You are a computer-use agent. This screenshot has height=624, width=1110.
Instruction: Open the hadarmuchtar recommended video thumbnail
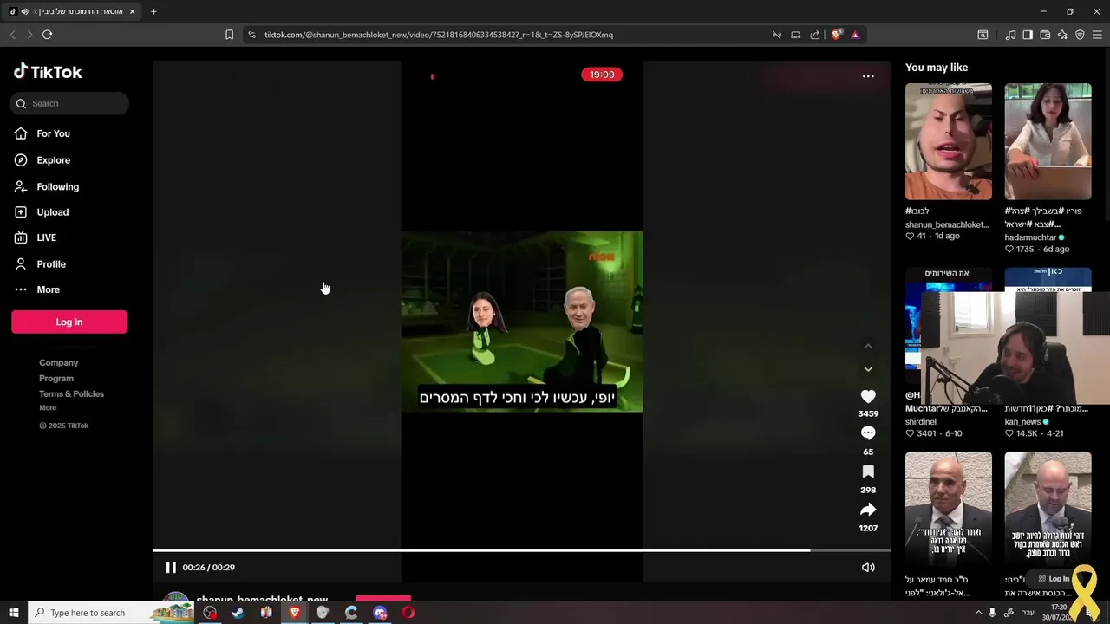coord(1048,141)
